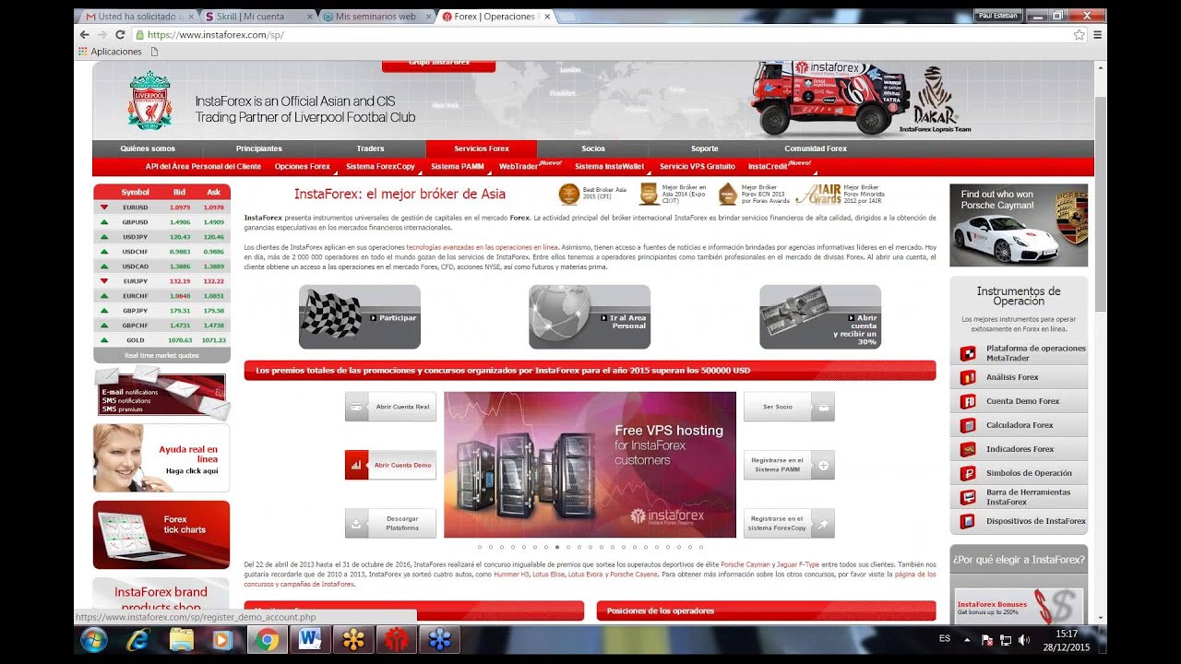This screenshot has width=1181, height=664.
Task: Click the chart icon beside Abrir Cuenta Demo
Action: click(356, 465)
